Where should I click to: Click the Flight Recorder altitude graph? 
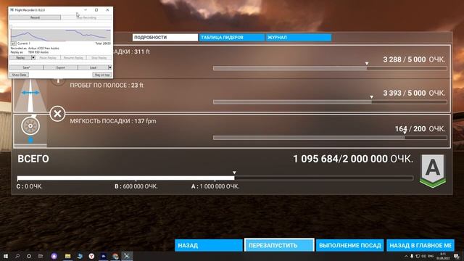point(61,36)
